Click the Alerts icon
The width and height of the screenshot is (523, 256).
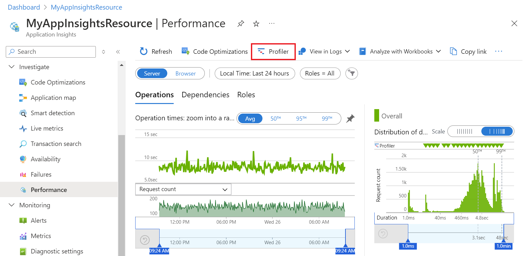coord(23,220)
